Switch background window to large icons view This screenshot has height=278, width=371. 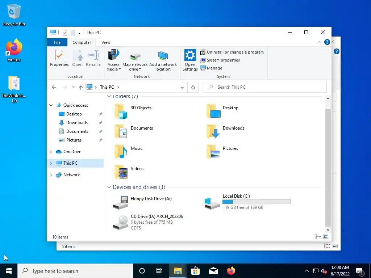coord(335,246)
